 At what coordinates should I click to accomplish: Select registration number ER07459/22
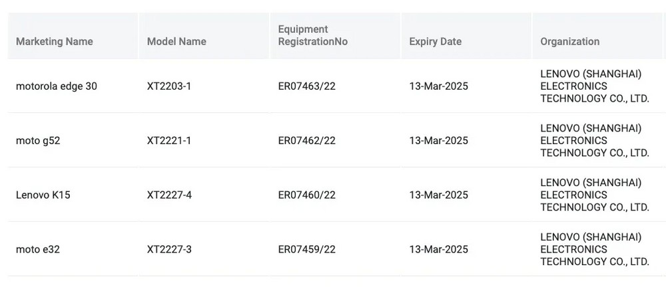pos(307,250)
